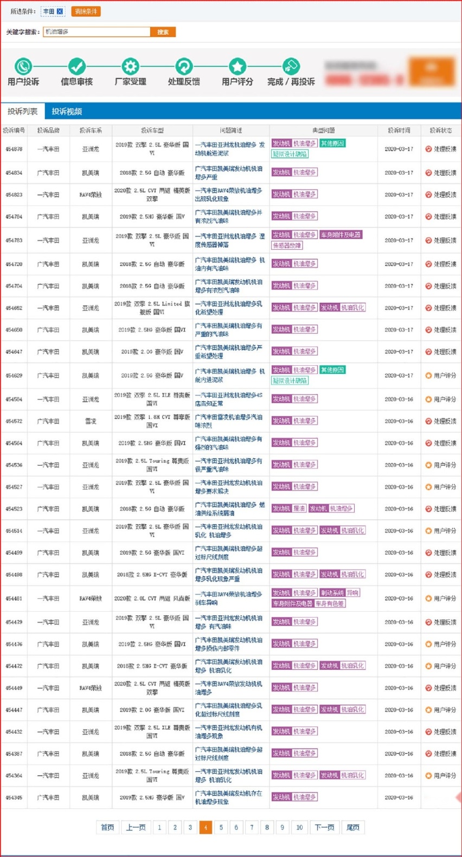
Task: Click 发动机 漏油 tag in row 454523
Action: point(289,509)
